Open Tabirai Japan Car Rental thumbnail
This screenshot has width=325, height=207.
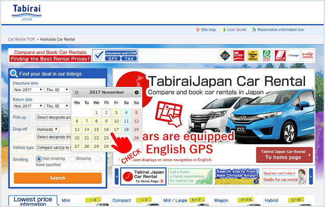pos(143,177)
